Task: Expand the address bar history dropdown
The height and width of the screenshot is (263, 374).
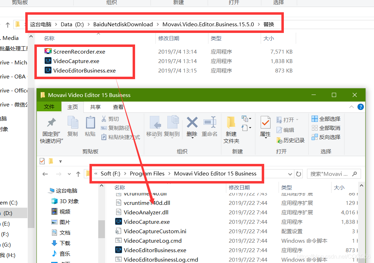Action: tap(290, 174)
